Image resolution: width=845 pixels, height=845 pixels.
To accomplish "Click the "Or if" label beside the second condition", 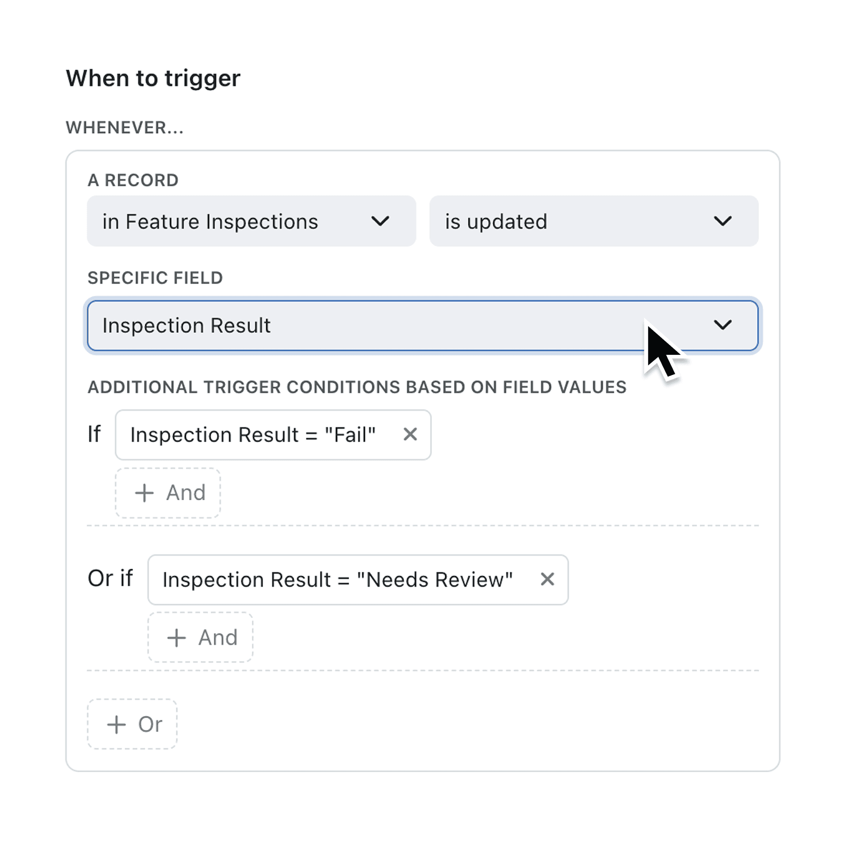I will tap(110, 579).
